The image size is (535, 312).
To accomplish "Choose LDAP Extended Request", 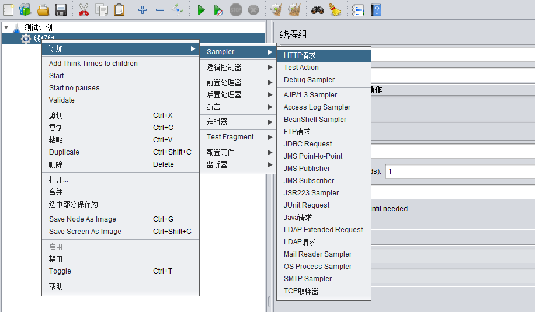I will (x=324, y=230).
